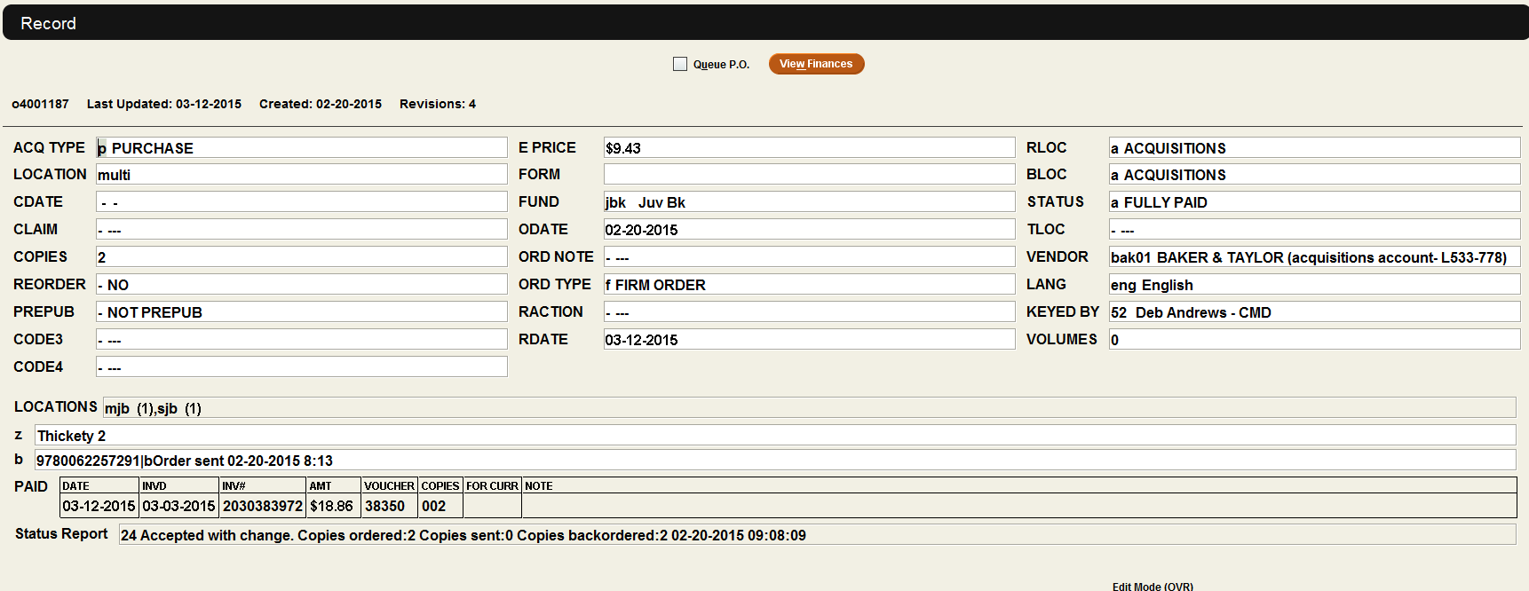Select the Record title bar
Screen dimensions: 1529x591
[x=765, y=23]
